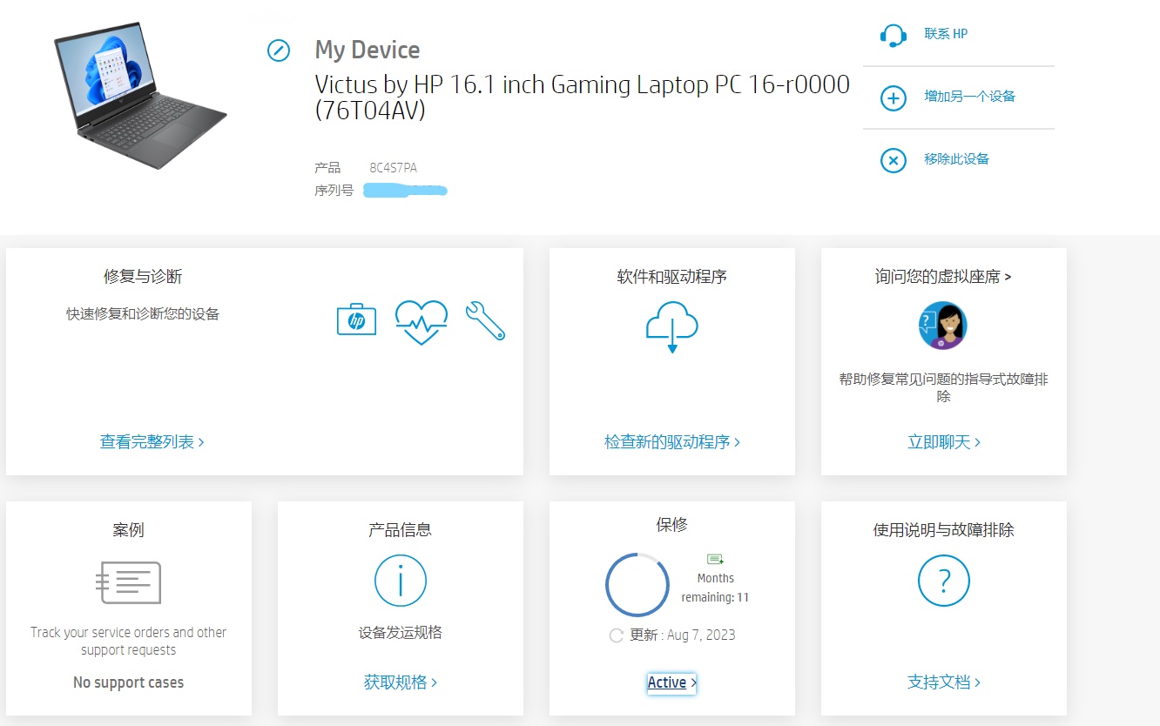Click the headset icon for 联系 HP
The width and height of the screenshot is (1160, 726).
pyautogui.click(x=894, y=35)
